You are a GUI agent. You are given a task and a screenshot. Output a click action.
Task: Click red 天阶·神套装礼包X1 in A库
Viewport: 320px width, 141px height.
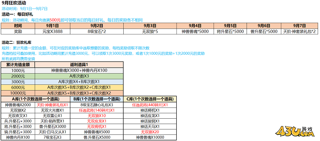[x=53, y=105]
